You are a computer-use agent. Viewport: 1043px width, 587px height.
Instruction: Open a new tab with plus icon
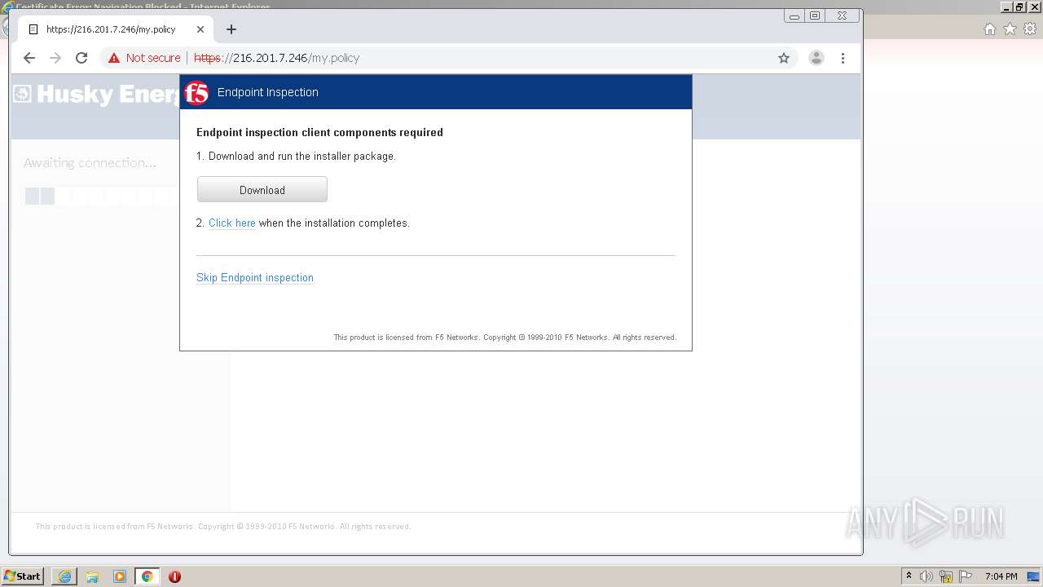231,29
